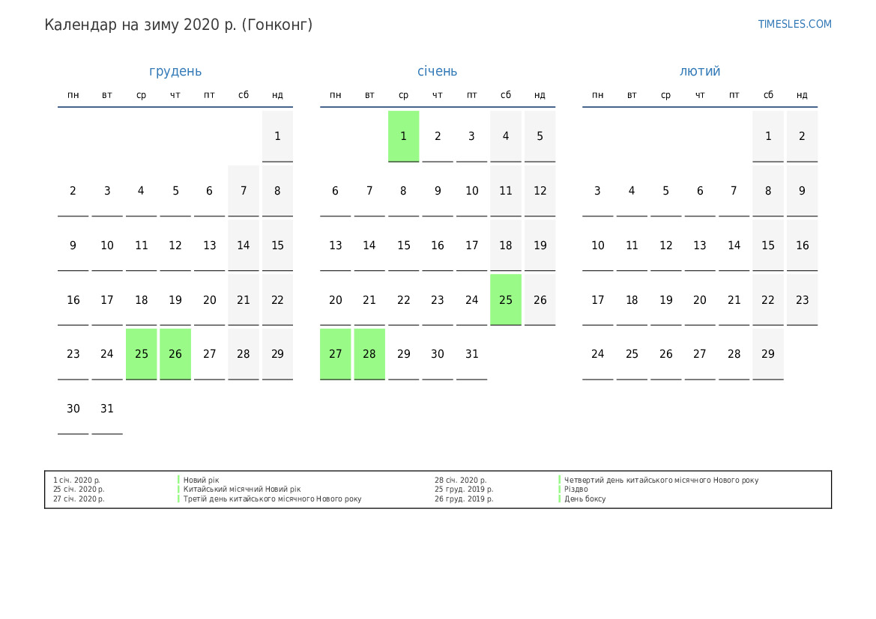The height and width of the screenshot is (619, 876).
Task: Click the Новий рік legend entry
Action: click(x=202, y=480)
